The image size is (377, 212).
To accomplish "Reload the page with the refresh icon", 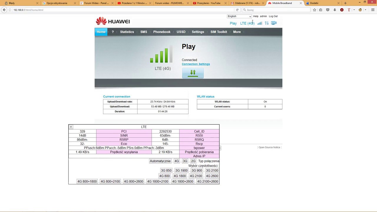I will coord(237,10).
